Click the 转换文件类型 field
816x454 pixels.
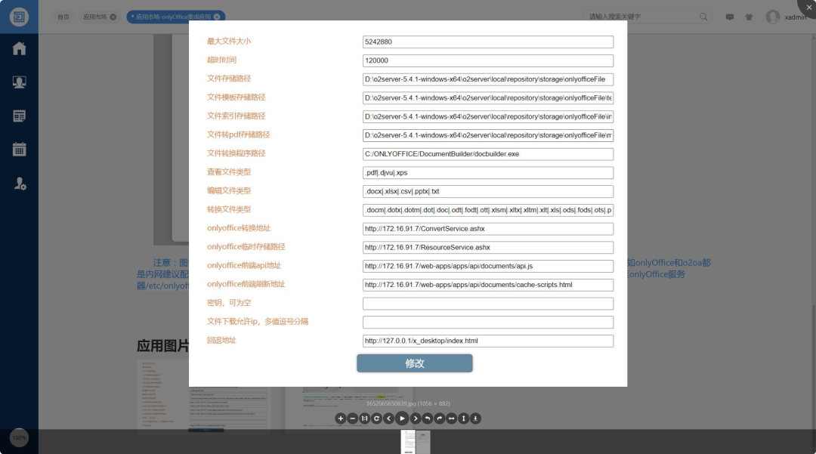[487, 210]
